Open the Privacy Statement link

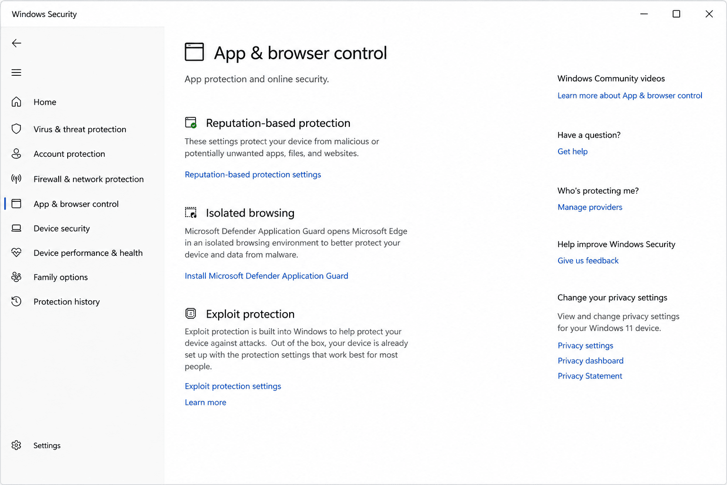click(590, 376)
